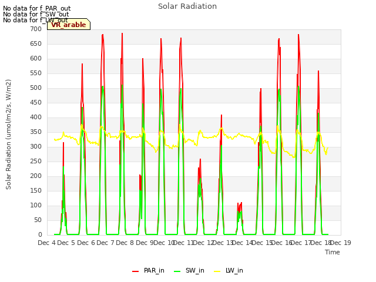Click the 'No data for f_SW_out' message
The image size is (376, 282).
coord(36,14)
